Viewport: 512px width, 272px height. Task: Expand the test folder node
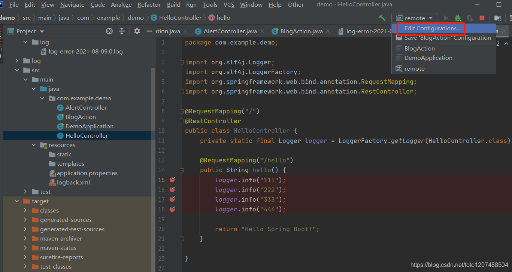click(x=25, y=192)
